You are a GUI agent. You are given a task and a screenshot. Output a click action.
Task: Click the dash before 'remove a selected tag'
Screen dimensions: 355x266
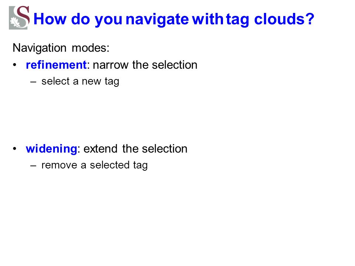tap(33, 166)
